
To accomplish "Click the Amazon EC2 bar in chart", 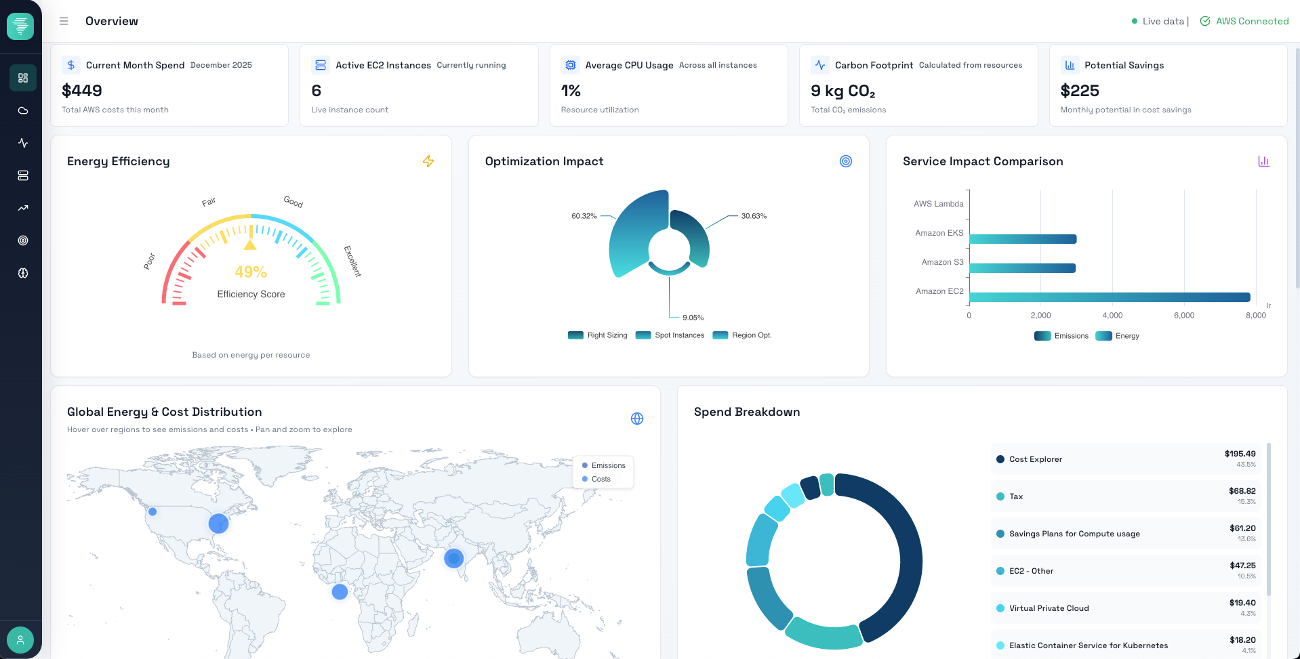I will click(1109, 297).
